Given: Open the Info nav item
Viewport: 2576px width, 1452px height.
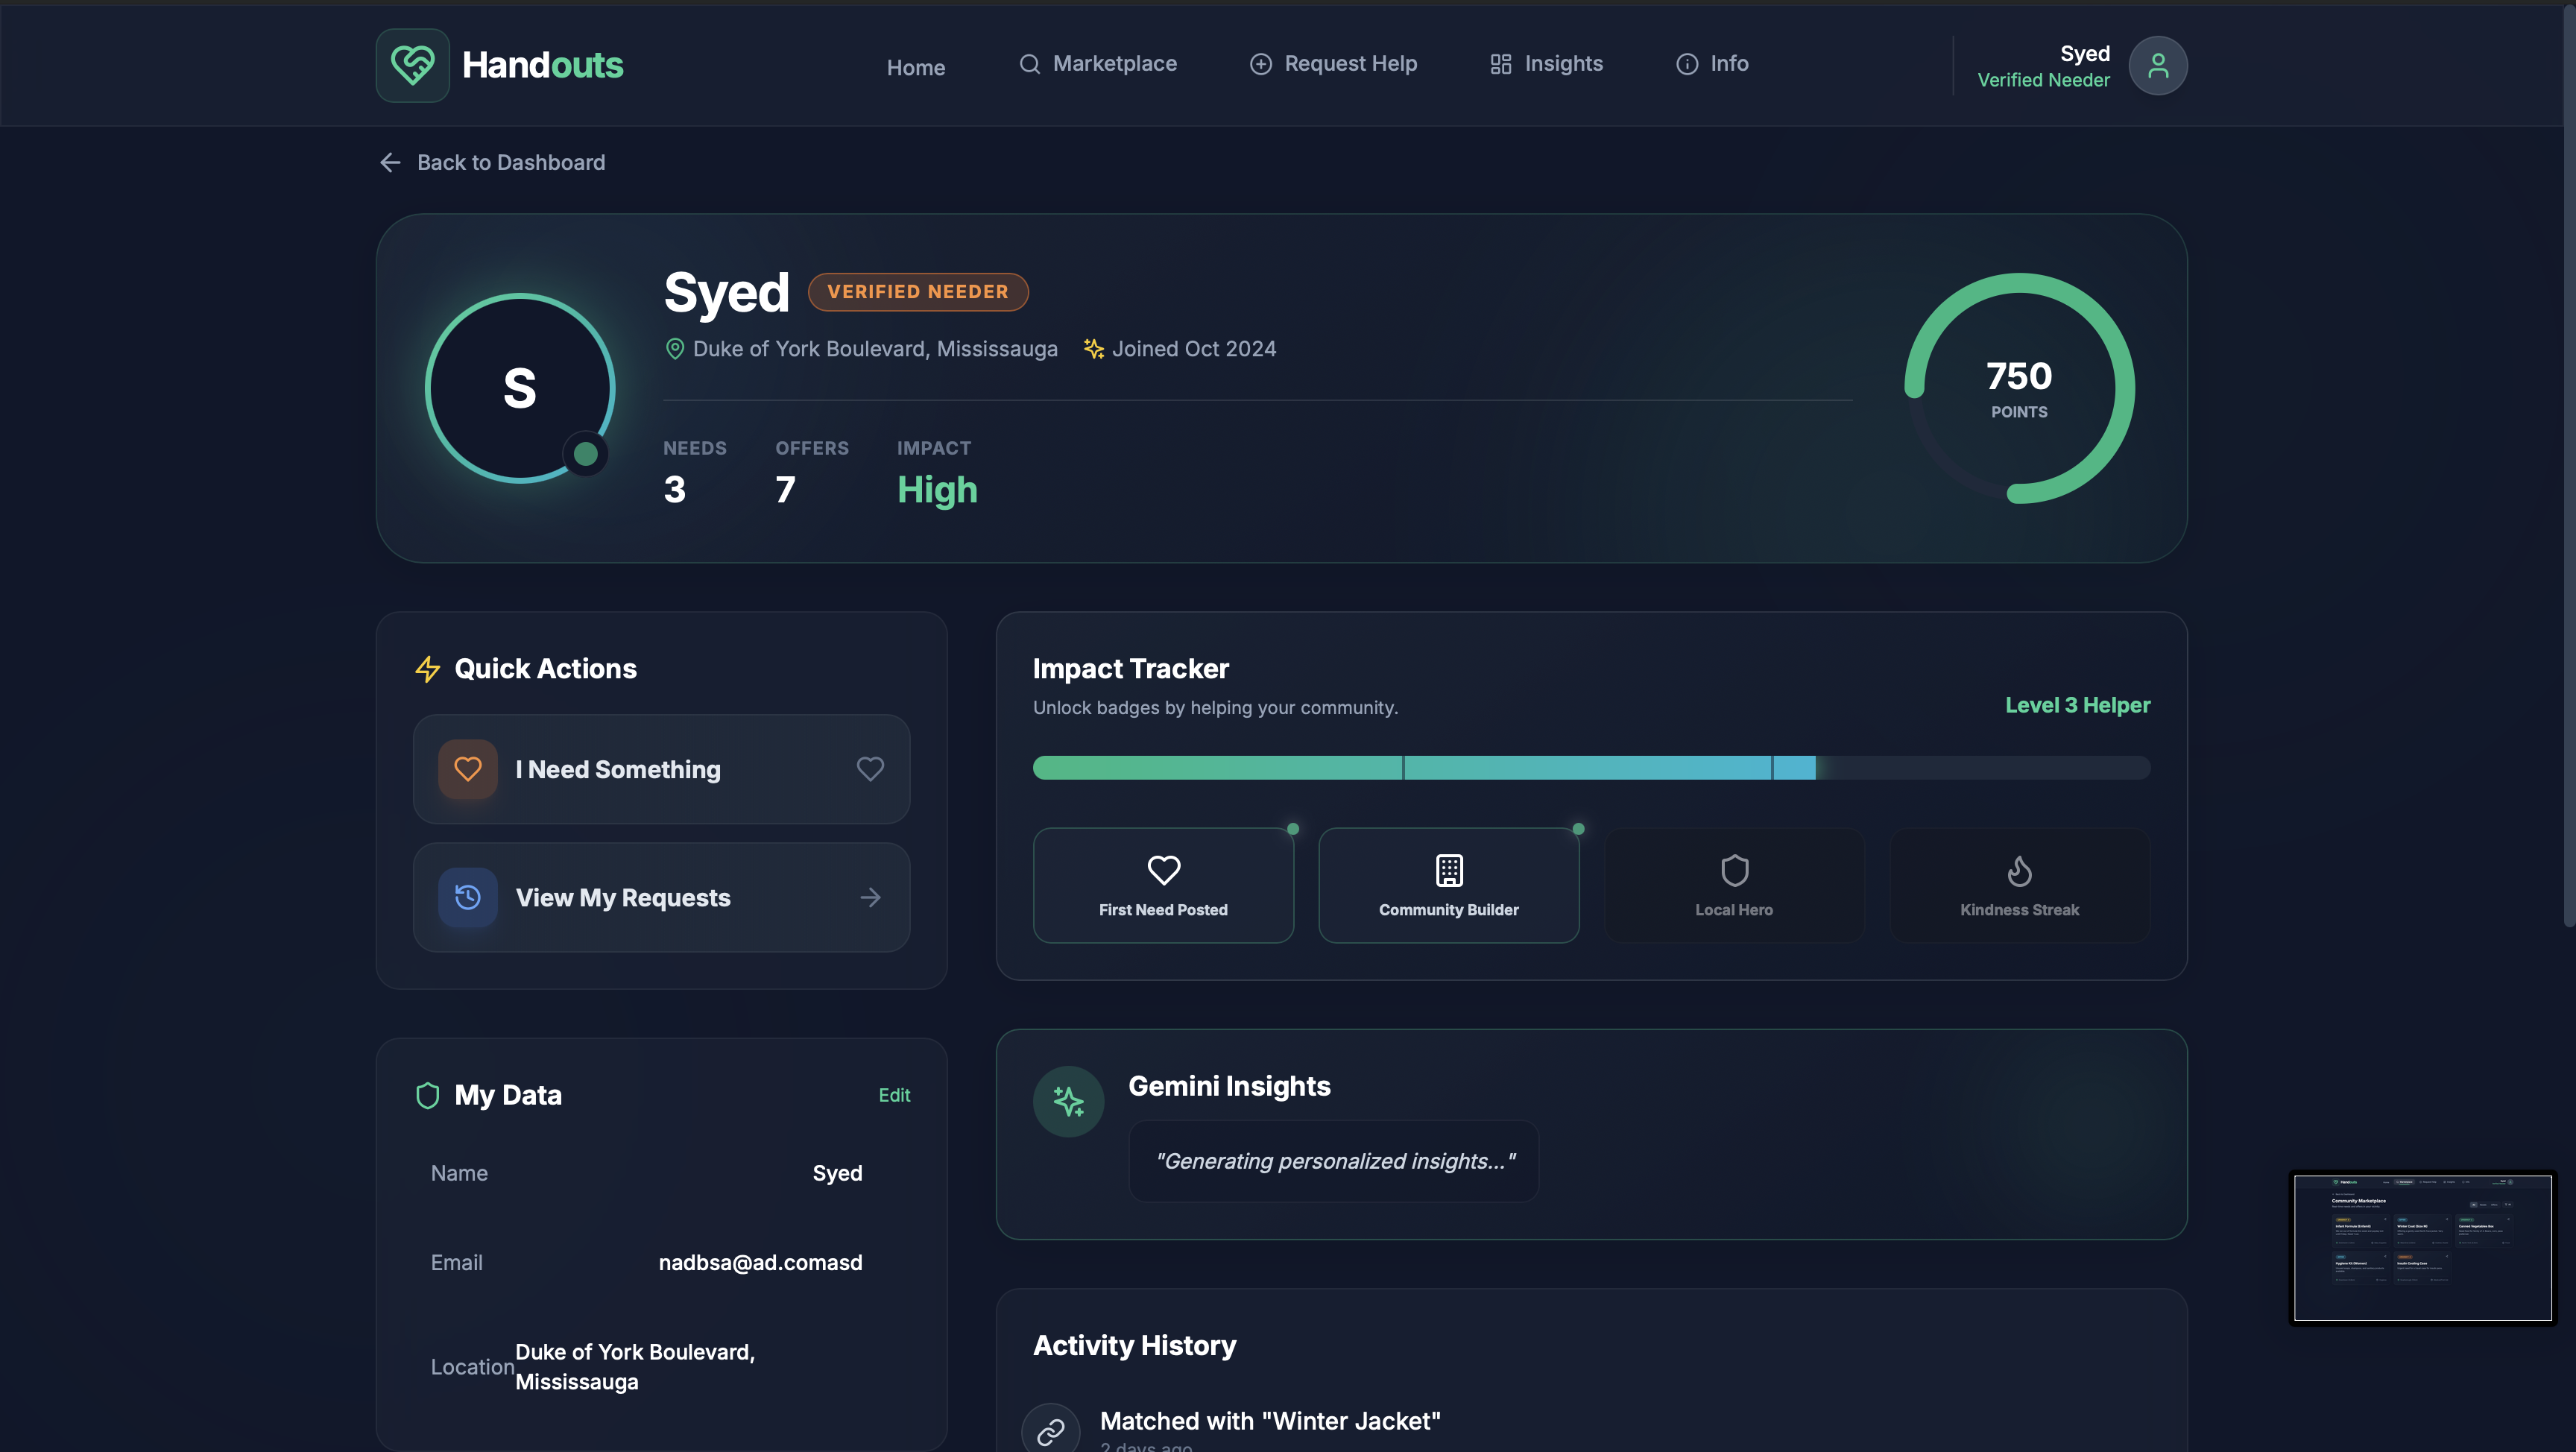Looking at the screenshot, I should point(1712,64).
